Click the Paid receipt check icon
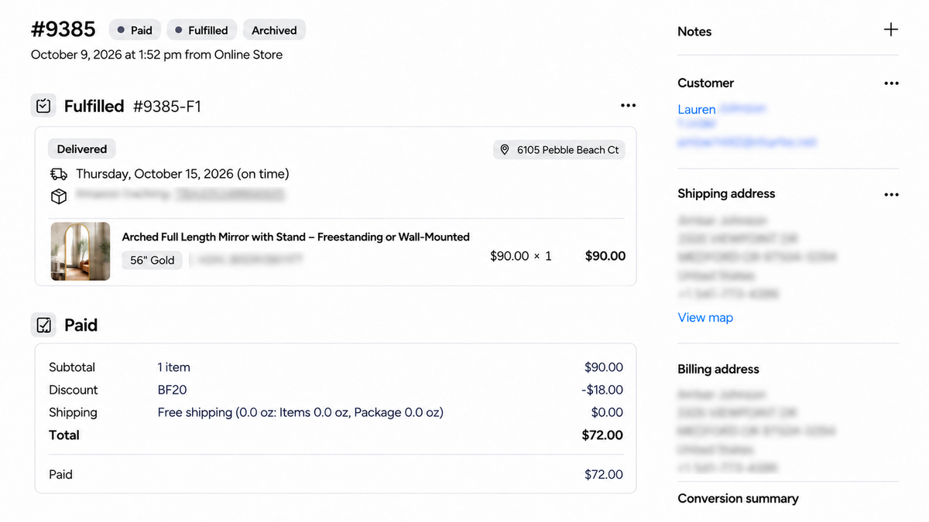 43,325
